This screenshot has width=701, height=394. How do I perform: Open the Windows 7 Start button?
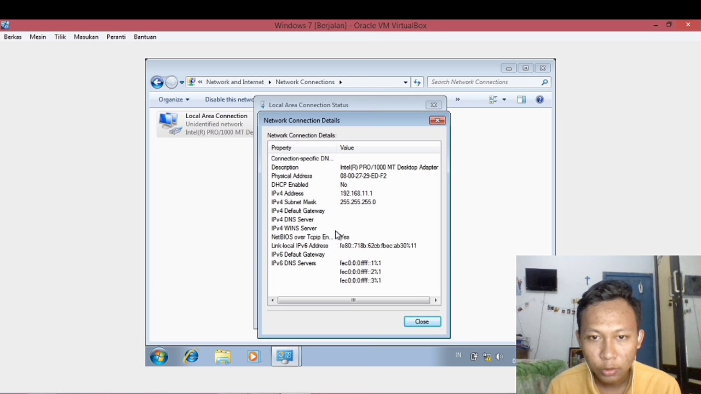159,357
